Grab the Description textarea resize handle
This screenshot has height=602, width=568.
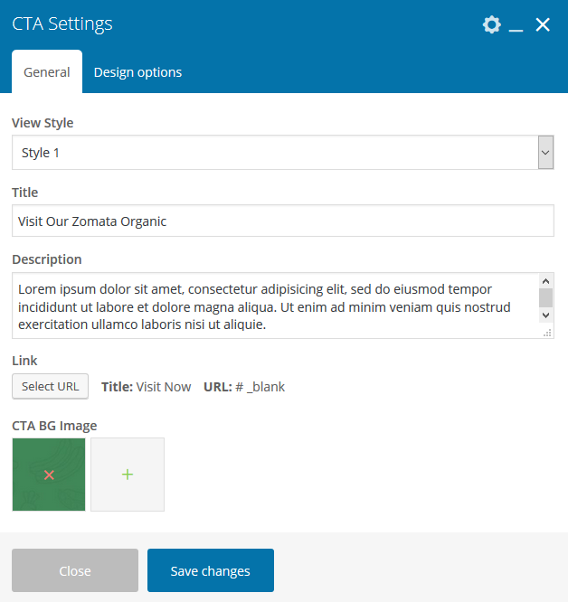click(x=546, y=333)
